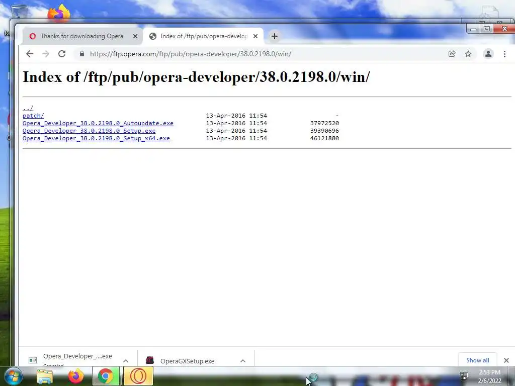This screenshot has width=515, height=386.
Task: Open Chrome's three-dot menu
Action: point(504,54)
